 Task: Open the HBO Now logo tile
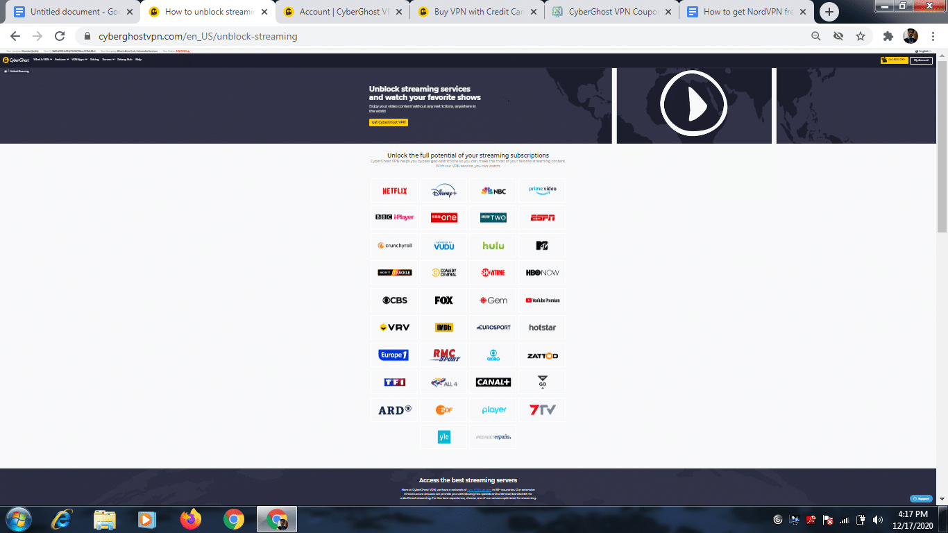click(x=543, y=273)
